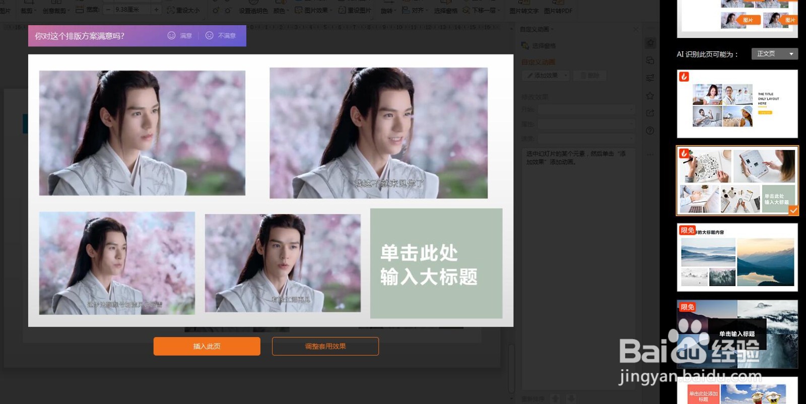Click the favorites star outline icon in side strip
This screenshot has width=806, height=404.
pos(650,96)
